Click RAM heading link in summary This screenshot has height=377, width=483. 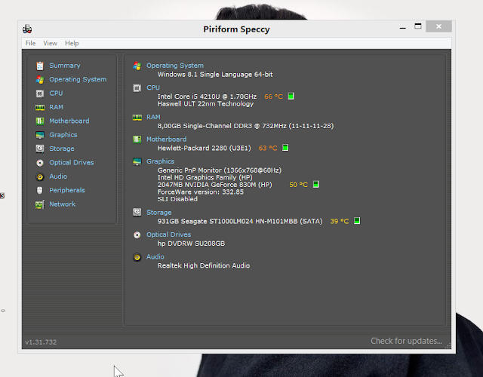tap(153, 118)
